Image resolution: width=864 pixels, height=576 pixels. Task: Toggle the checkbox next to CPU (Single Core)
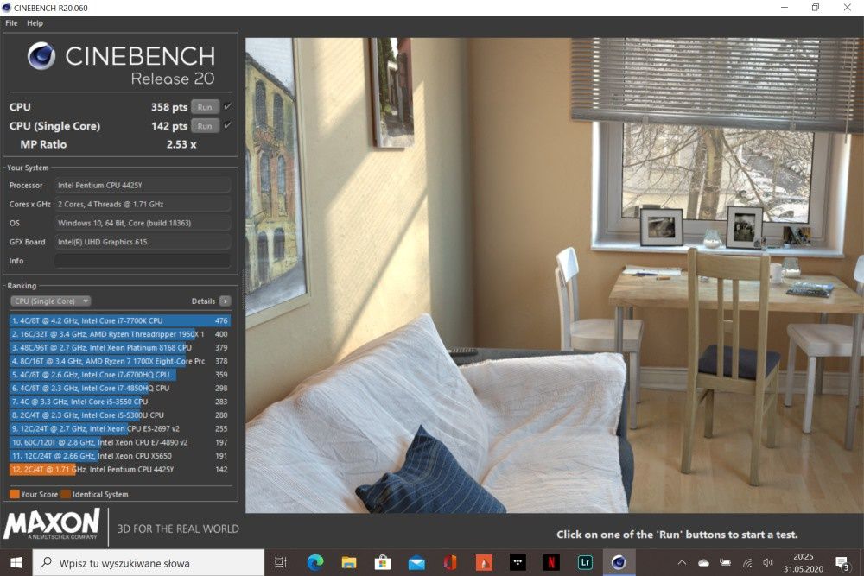(x=227, y=125)
